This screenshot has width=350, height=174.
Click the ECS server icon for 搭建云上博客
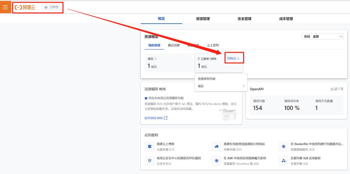[x=149, y=147]
